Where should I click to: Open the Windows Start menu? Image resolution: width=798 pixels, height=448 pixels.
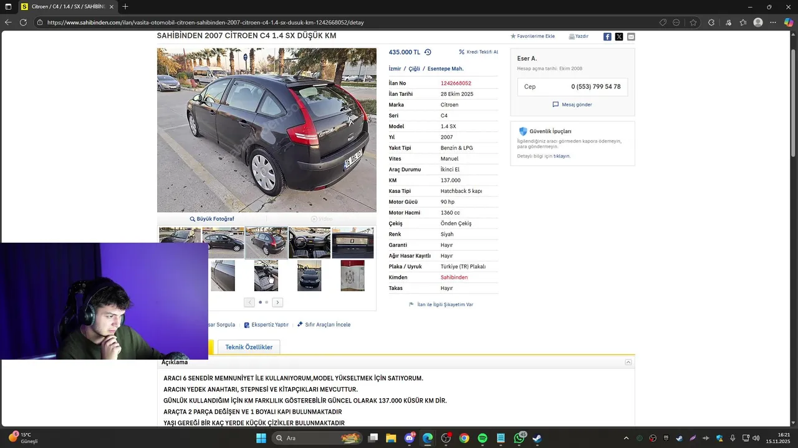click(x=261, y=438)
